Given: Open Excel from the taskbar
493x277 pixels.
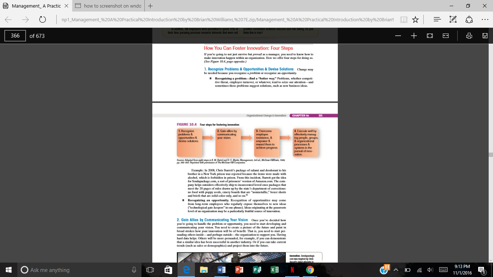Looking at the screenshot, I should [x=275, y=270].
